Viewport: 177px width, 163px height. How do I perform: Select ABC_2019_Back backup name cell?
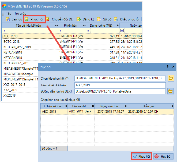[81, 112]
